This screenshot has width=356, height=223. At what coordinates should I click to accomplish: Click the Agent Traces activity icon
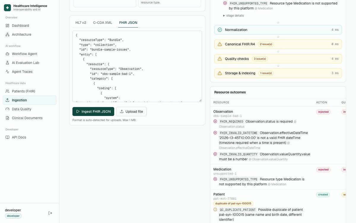click(x=7, y=72)
